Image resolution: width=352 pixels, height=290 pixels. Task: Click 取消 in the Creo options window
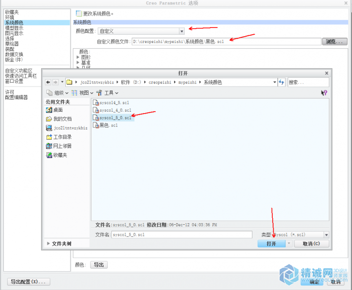coord(336,282)
